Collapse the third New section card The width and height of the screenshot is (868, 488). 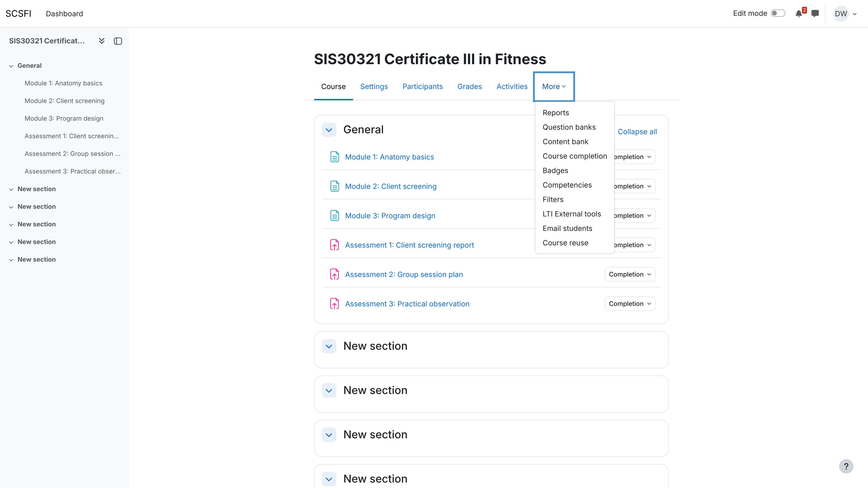coord(329,435)
